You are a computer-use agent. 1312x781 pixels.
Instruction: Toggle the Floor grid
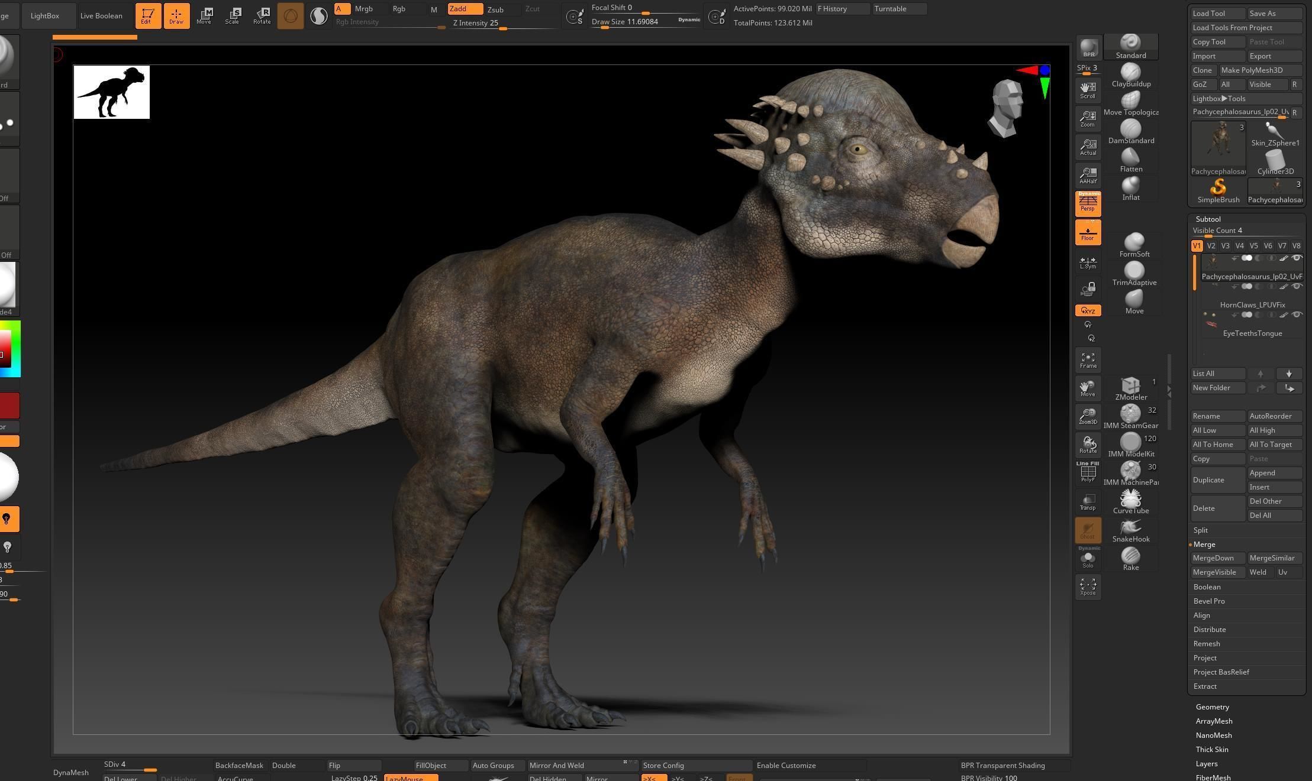[x=1088, y=232]
